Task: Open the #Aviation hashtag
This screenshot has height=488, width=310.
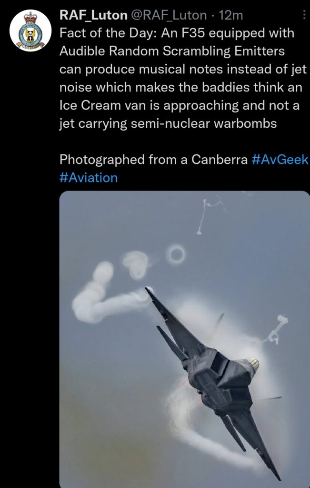Action: point(88,178)
